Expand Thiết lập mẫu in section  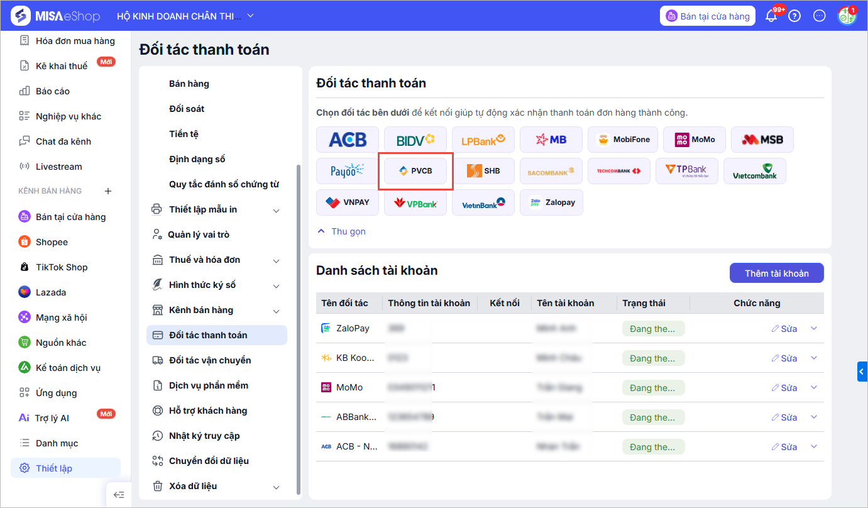(x=277, y=210)
